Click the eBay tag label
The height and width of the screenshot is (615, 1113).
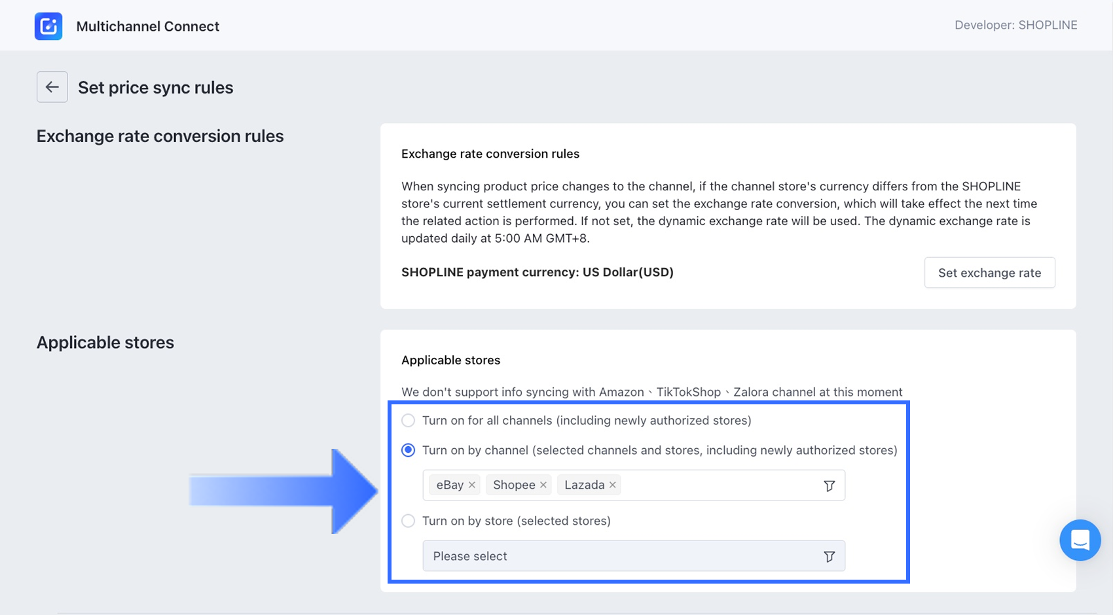click(450, 485)
